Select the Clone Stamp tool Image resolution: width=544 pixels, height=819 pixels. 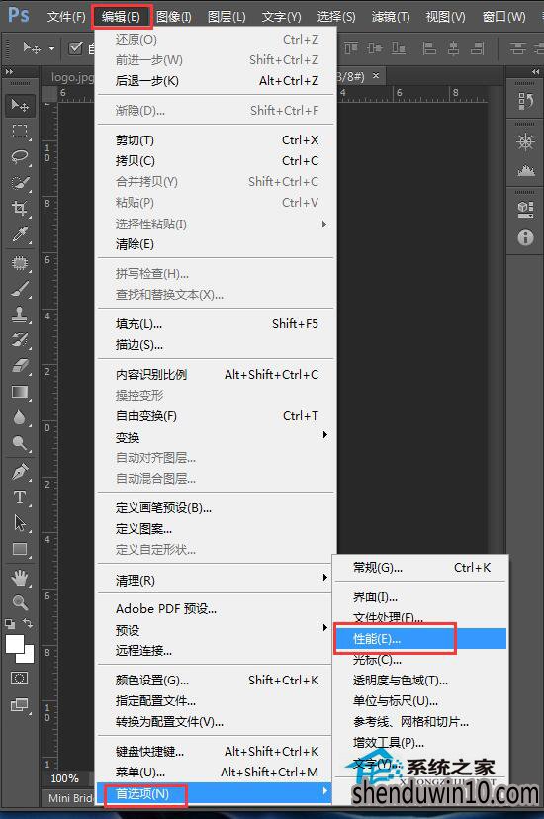tap(20, 315)
